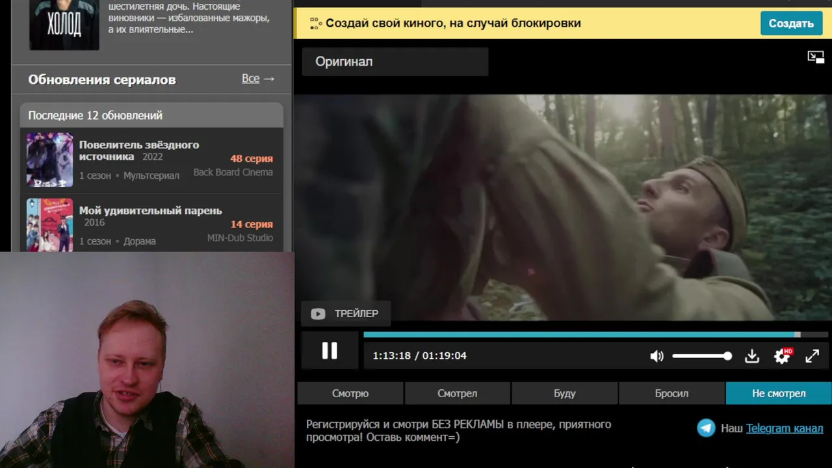Click the film frame in the player
This screenshot has height=468, width=832.
pos(563,207)
